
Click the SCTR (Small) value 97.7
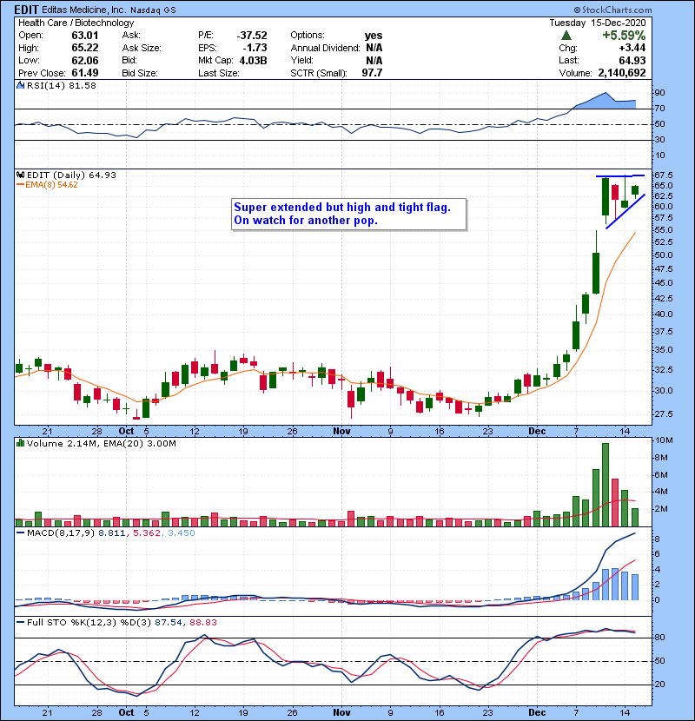[x=372, y=73]
